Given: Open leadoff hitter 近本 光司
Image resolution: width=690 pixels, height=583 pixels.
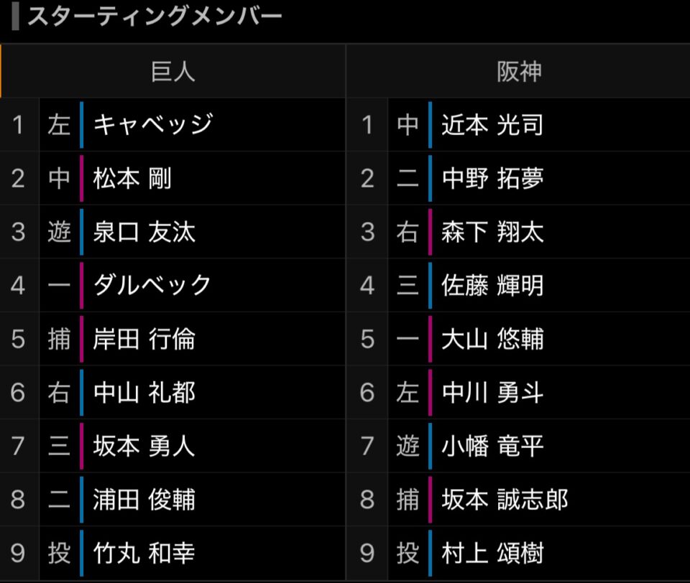Looking at the screenshot, I should pos(492,125).
